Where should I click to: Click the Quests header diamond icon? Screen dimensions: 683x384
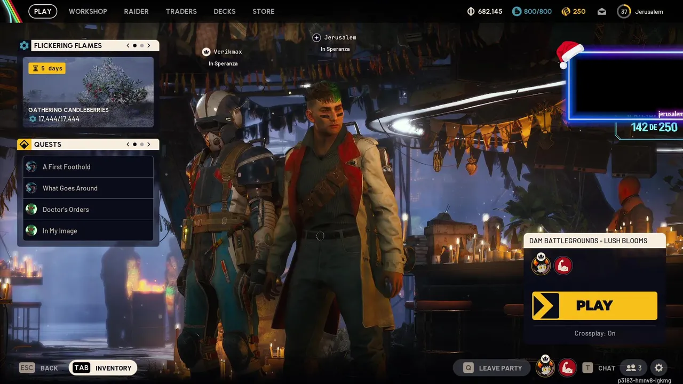click(x=24, y=145)
